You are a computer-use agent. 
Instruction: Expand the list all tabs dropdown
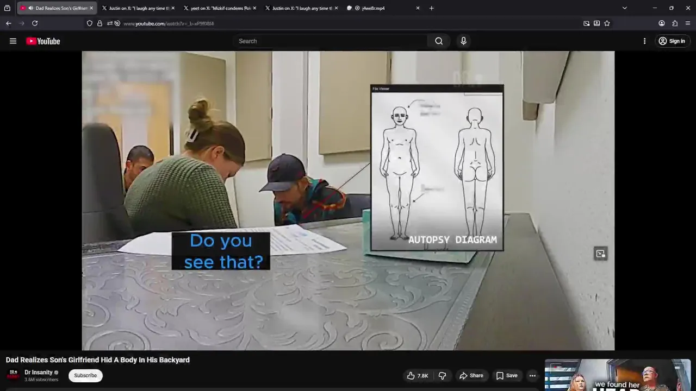coord(624,8)
